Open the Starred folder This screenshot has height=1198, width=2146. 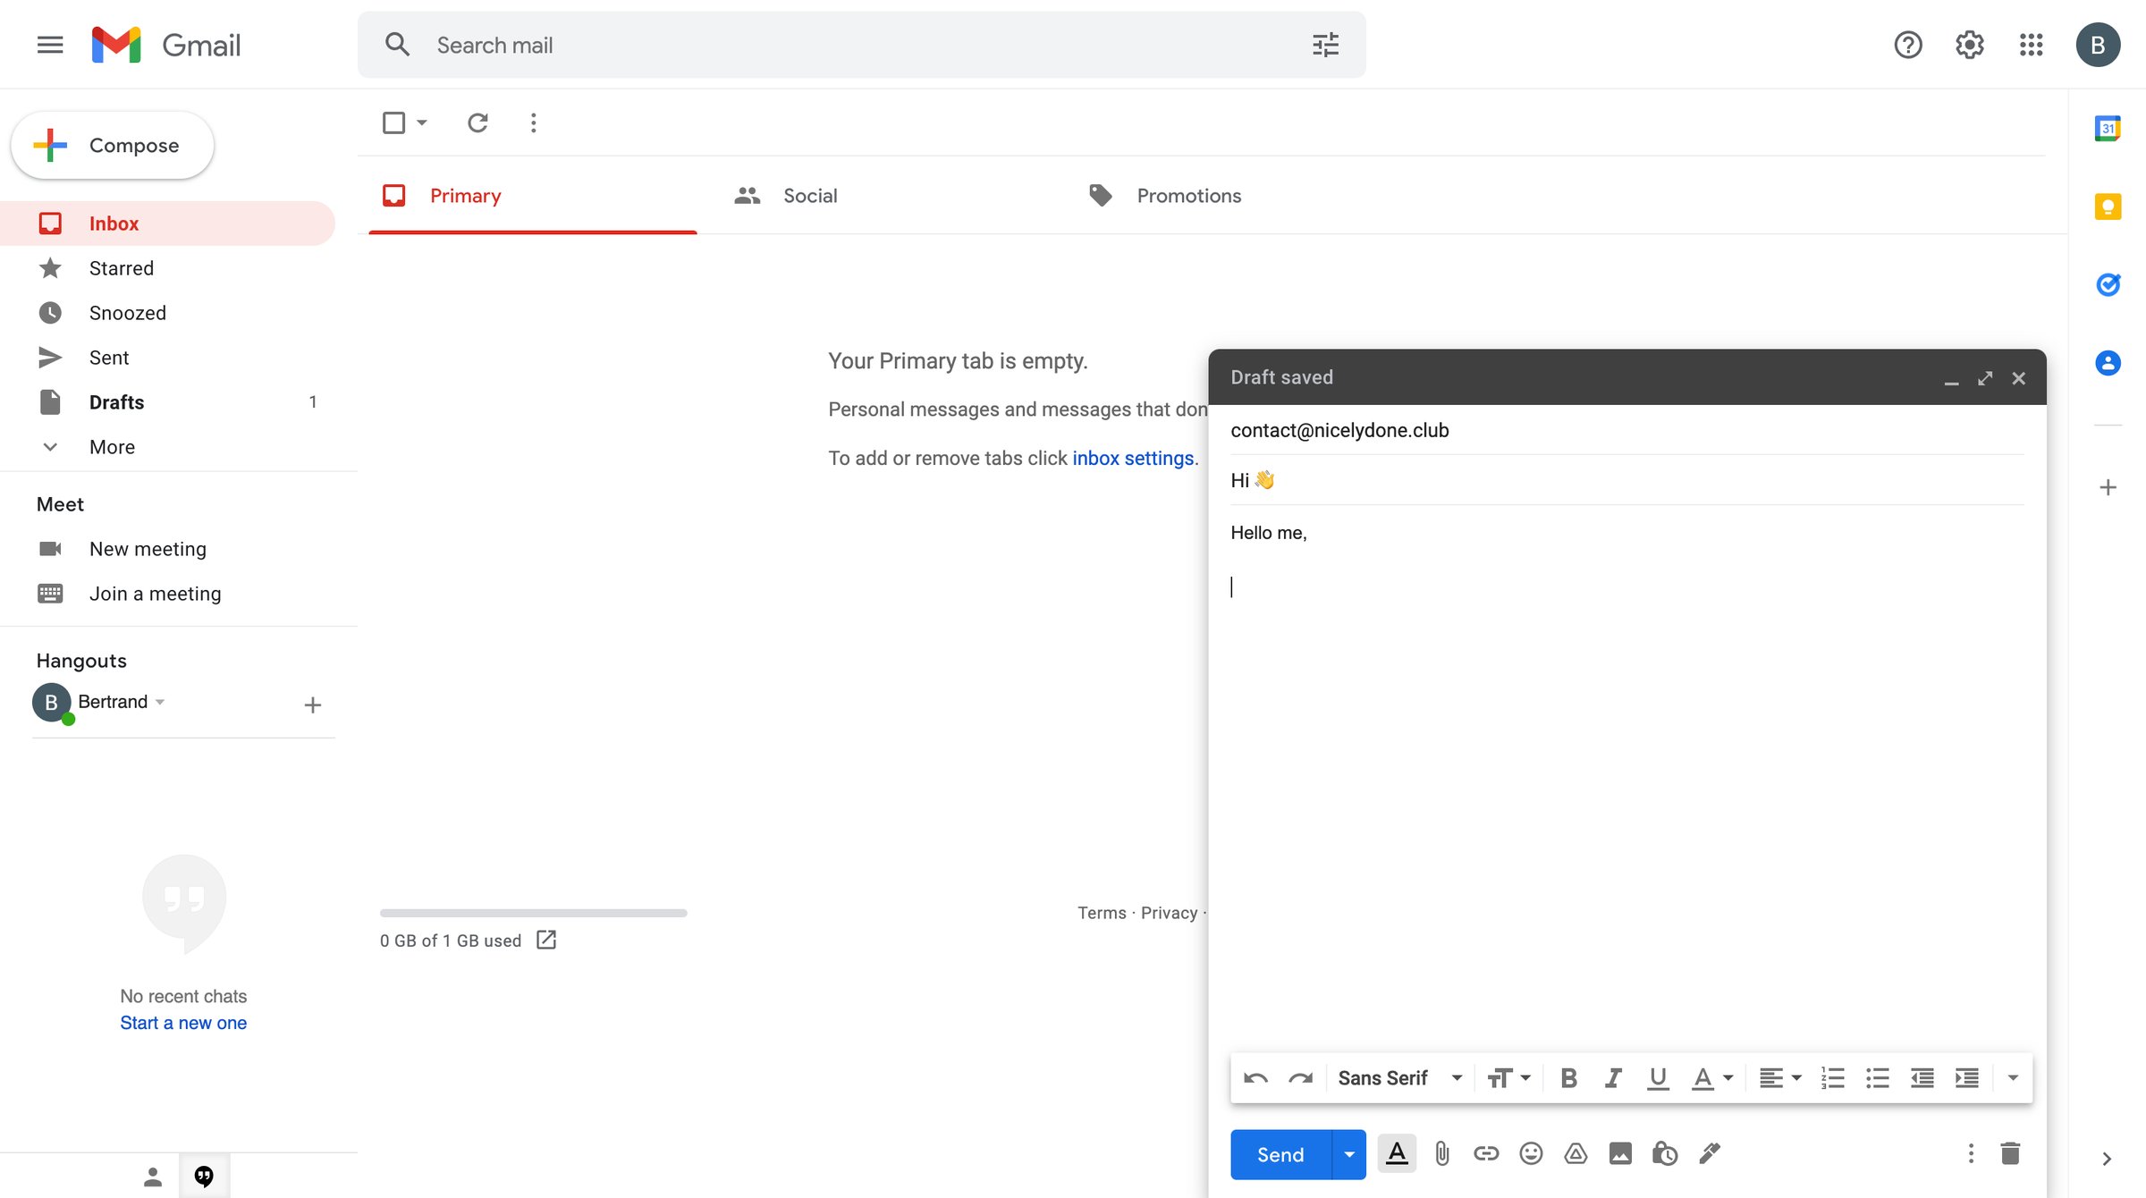click(x=122, y=268)
